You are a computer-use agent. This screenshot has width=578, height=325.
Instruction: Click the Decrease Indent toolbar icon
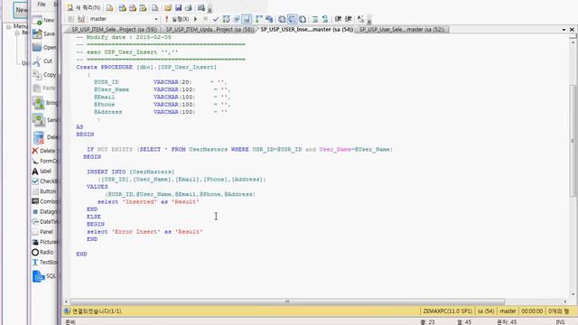[x=338, y=19]
